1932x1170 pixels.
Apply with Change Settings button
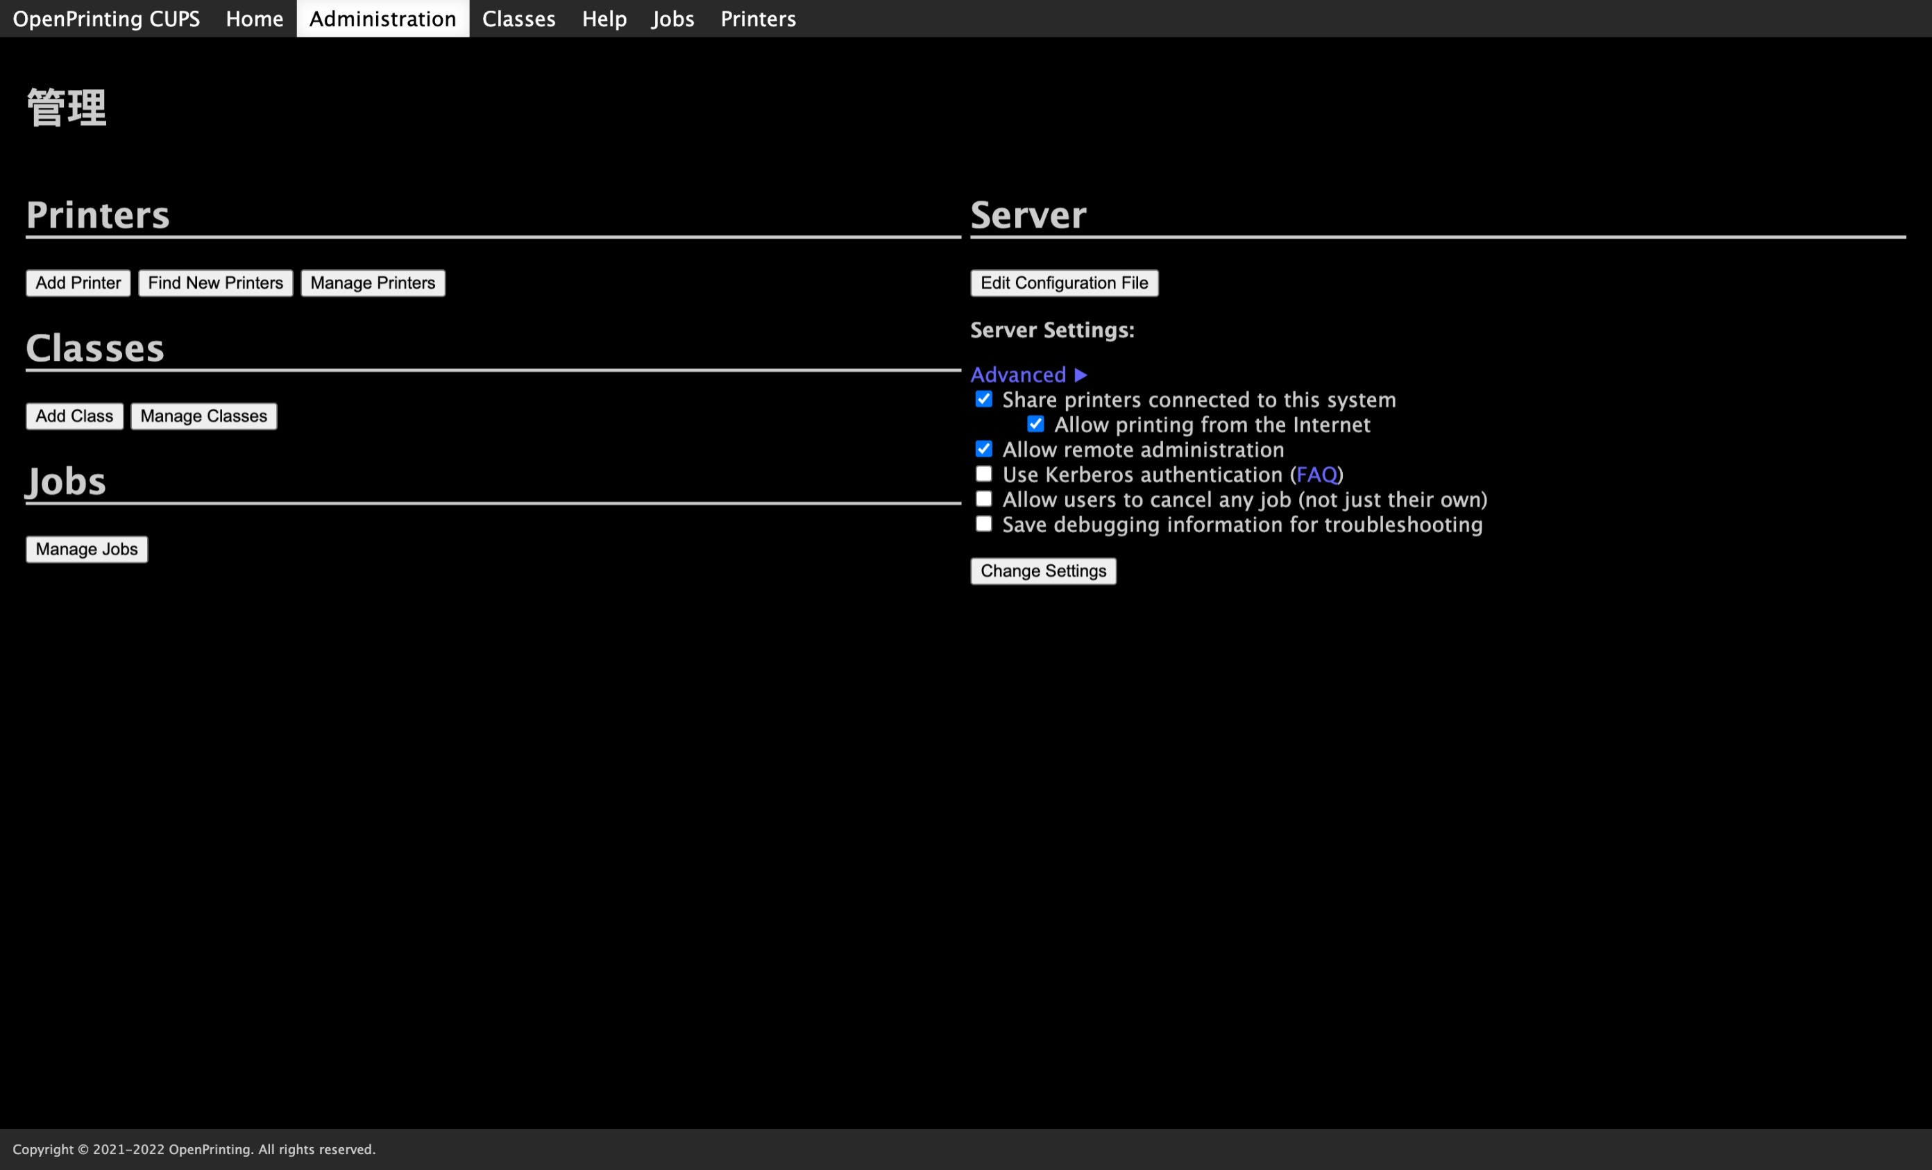1044,571
